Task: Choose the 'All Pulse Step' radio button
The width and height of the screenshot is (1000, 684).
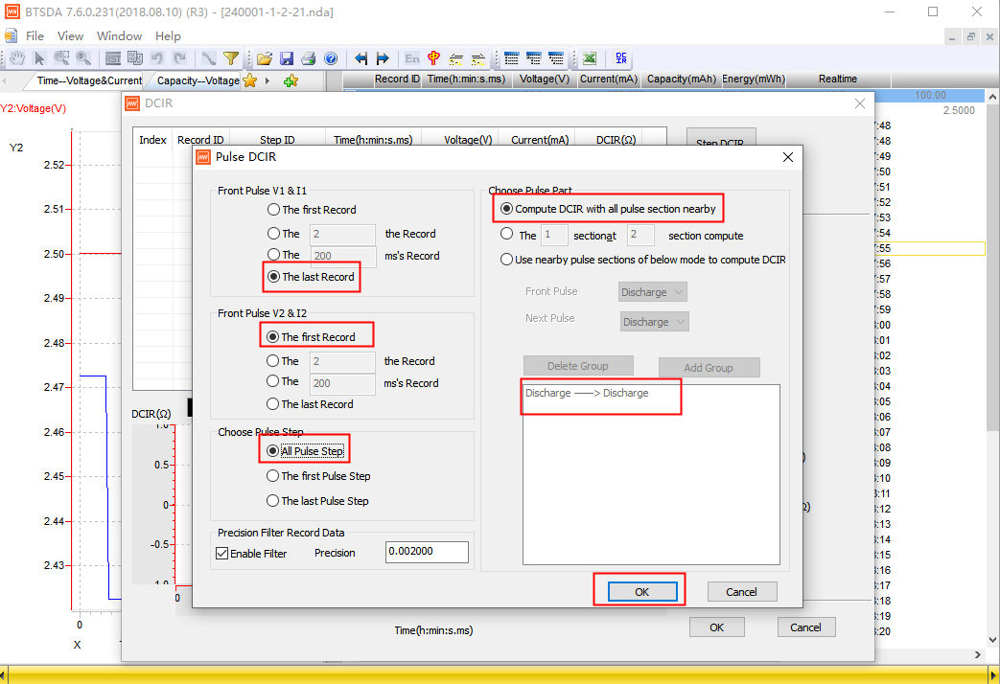Action: pyautogui.click(x=273, y=450)
